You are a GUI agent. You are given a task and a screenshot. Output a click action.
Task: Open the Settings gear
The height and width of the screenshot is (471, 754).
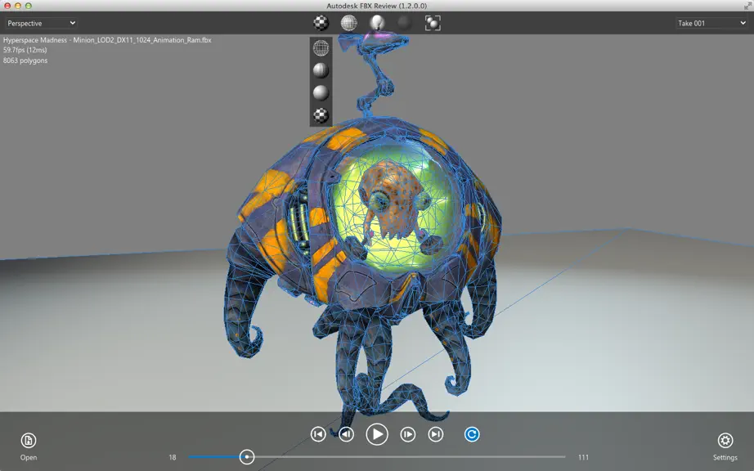pyautogui.click(x=725, y=446)
